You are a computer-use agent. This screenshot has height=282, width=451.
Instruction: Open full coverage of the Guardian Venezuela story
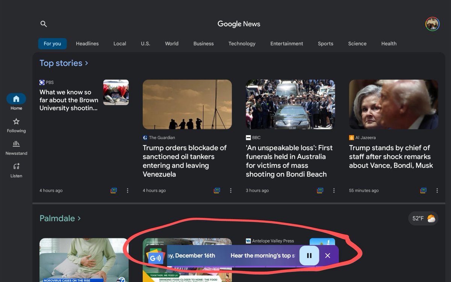[x=216, y=191]
